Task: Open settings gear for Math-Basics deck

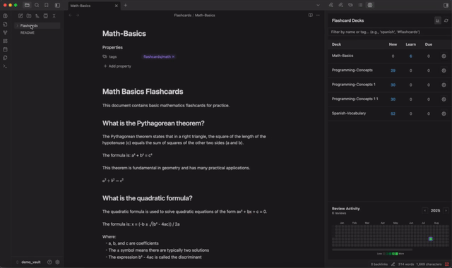Action: click(x=444, y=56)
